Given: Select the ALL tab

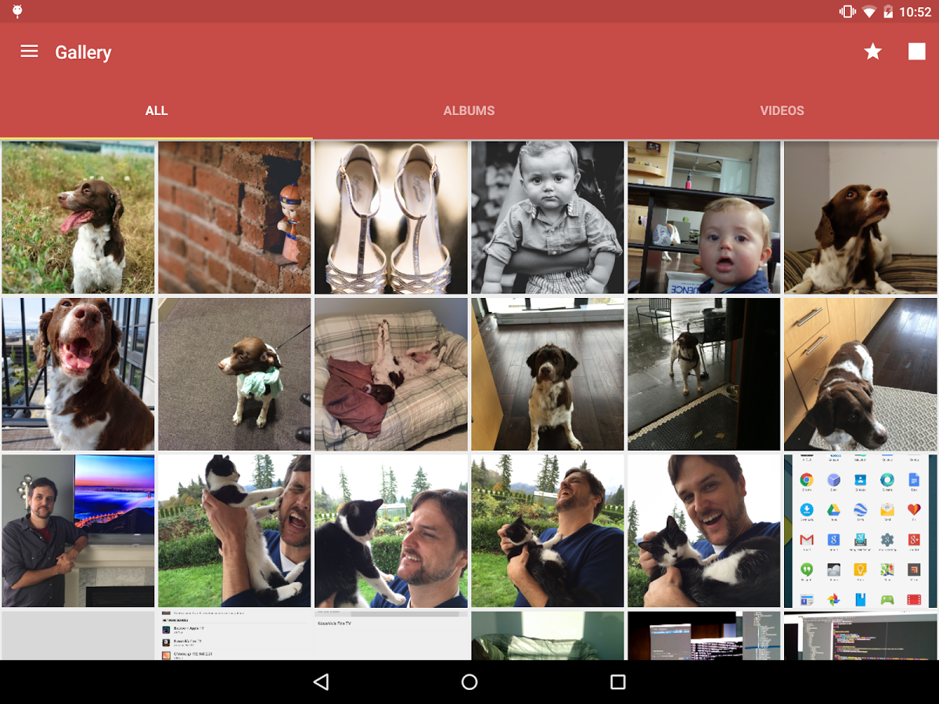Looking at the screenshot, I should point(156,110).
